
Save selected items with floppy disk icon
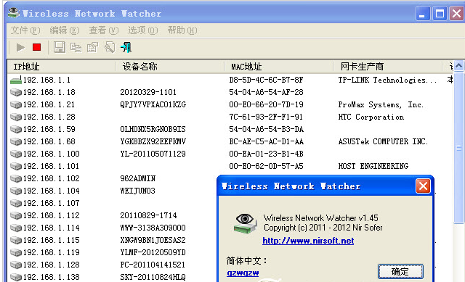60,47
